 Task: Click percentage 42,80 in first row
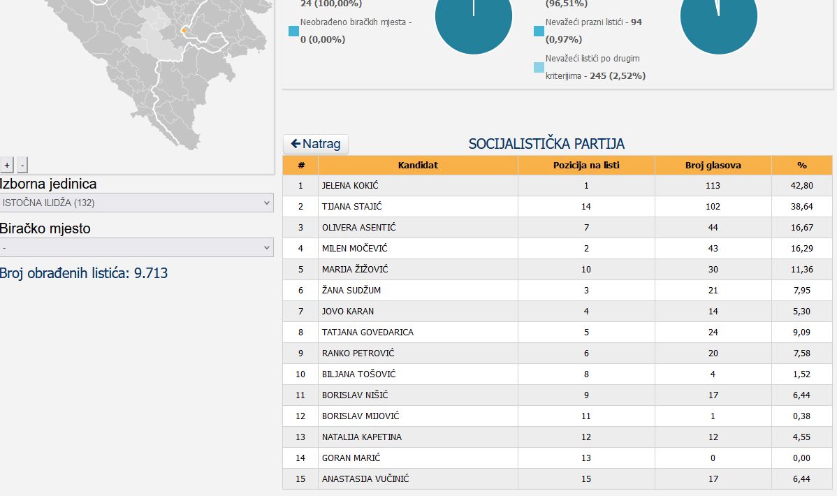pos(802,186)
